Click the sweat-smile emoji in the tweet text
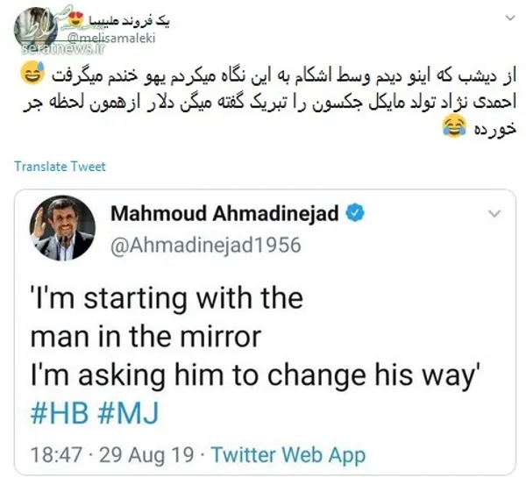 click(x=32, y=74)
